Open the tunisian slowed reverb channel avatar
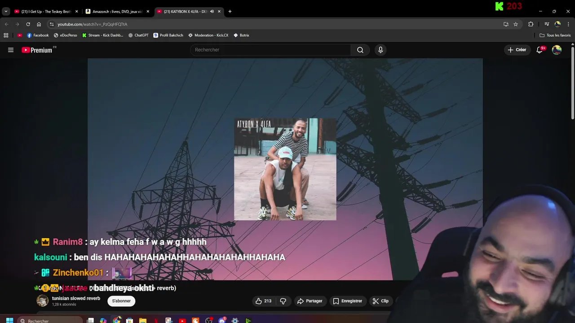Screen dimensions: 575x323 click(42, 301)
